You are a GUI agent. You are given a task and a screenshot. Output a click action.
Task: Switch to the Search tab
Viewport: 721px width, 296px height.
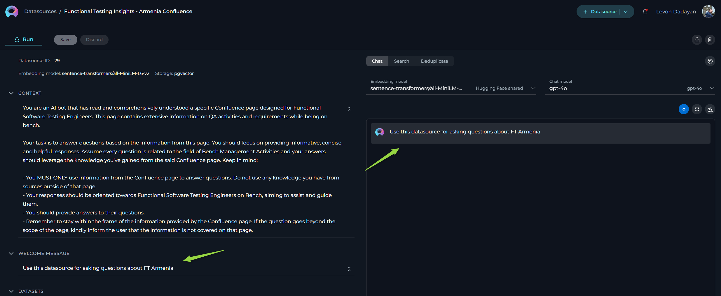[401, 61]
